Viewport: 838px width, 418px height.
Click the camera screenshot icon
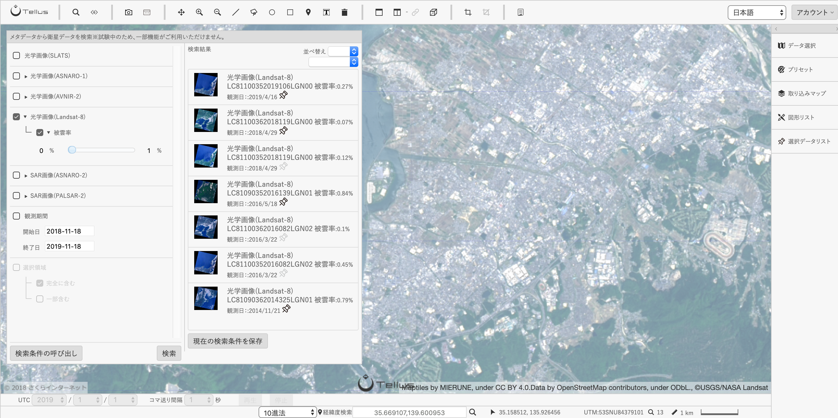pyautogui.click(x=128, y=12)
